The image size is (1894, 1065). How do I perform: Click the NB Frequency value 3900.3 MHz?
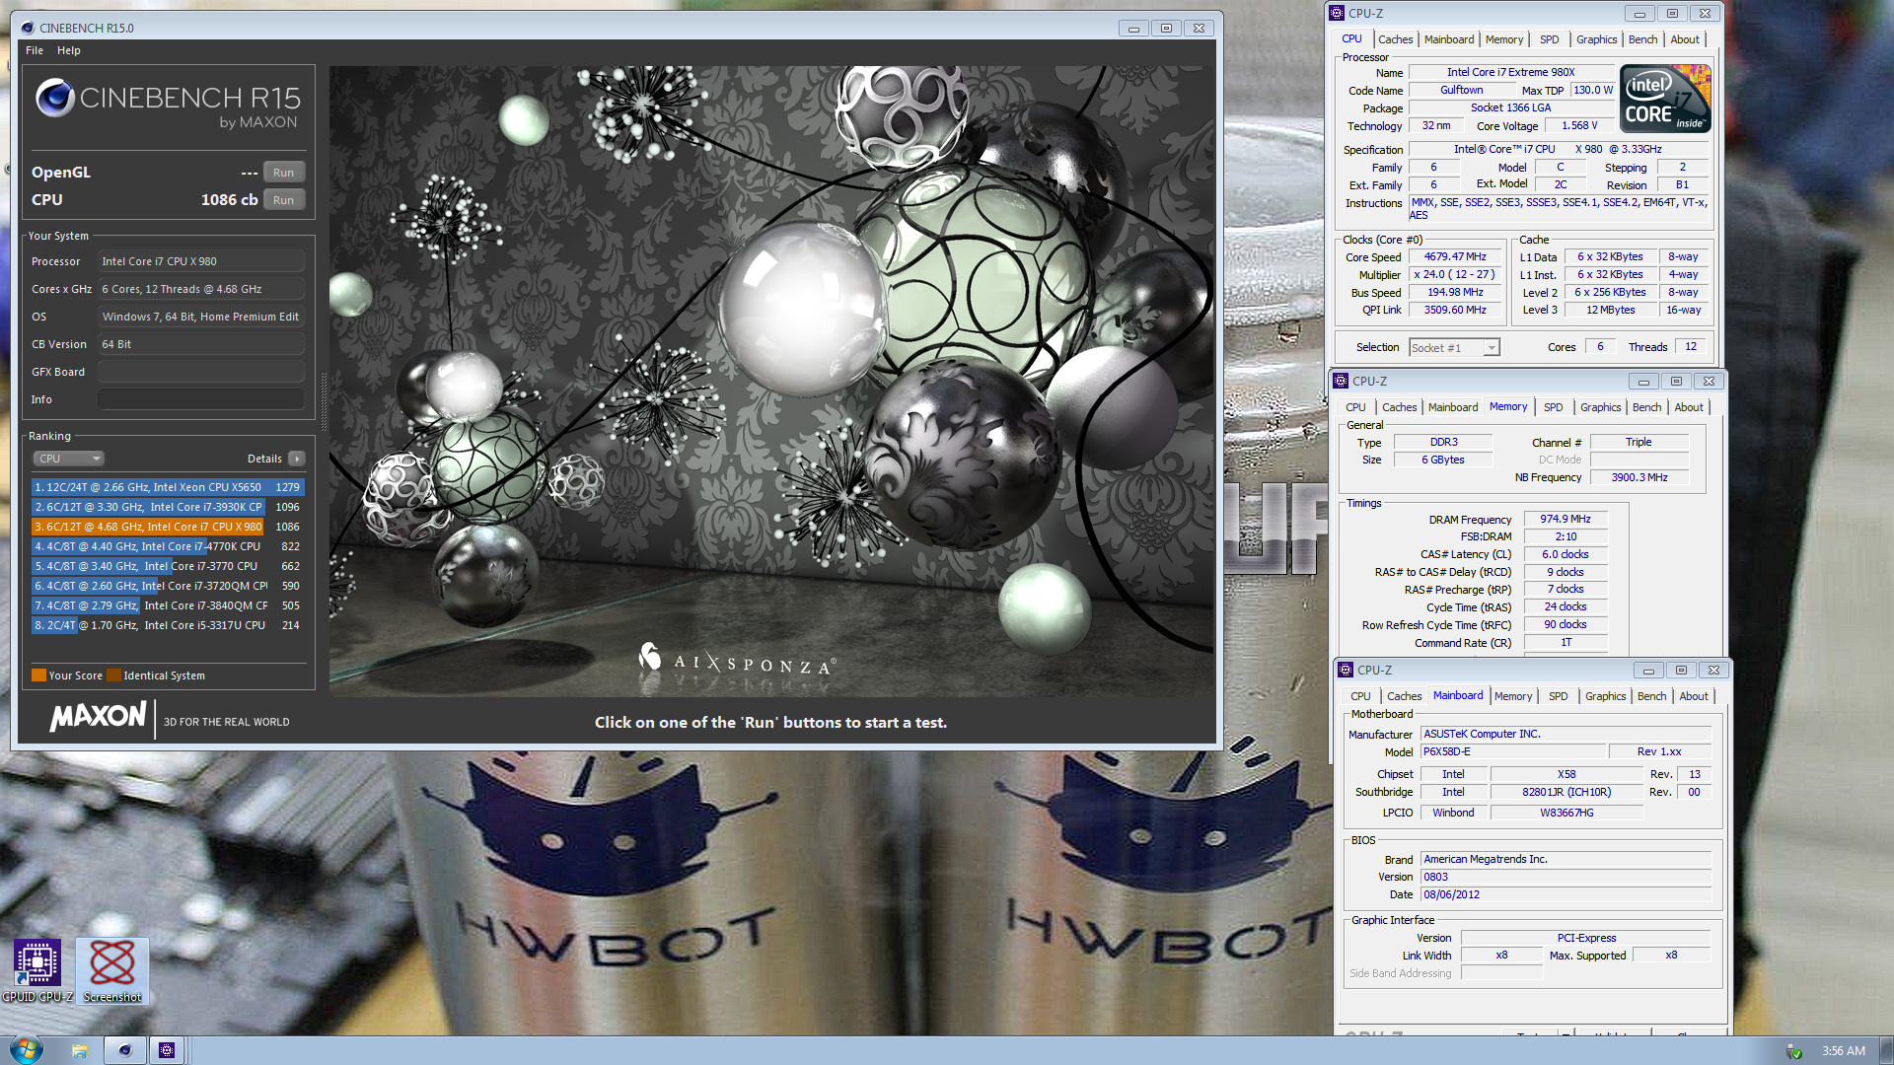coord(1639,477)
